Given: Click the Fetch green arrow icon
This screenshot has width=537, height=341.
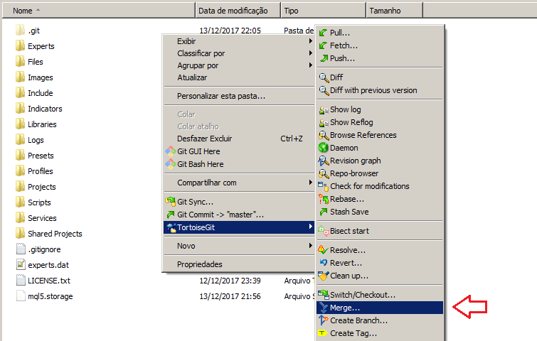Looking at the screenshot, I should click(x=323, y=45).
